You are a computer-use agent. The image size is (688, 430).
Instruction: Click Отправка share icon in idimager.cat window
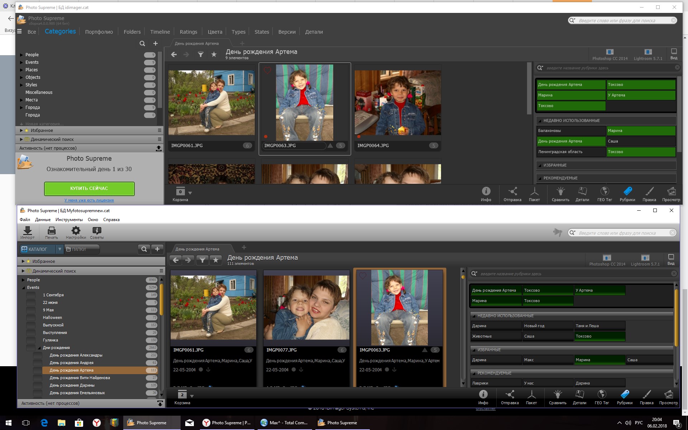512,194
